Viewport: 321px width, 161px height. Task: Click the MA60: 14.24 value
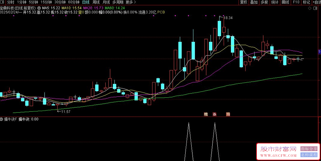115,8
